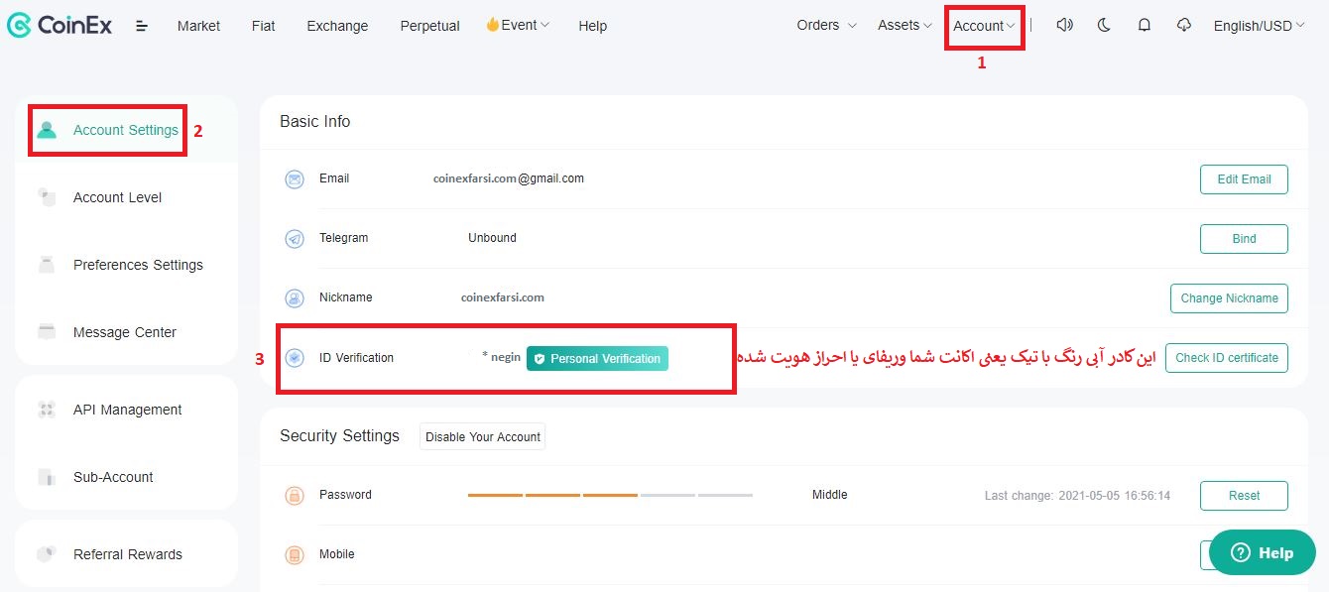Screen dimensions: 1329x592
Task: Open the notifications bell
Action: coord(1144,26)
